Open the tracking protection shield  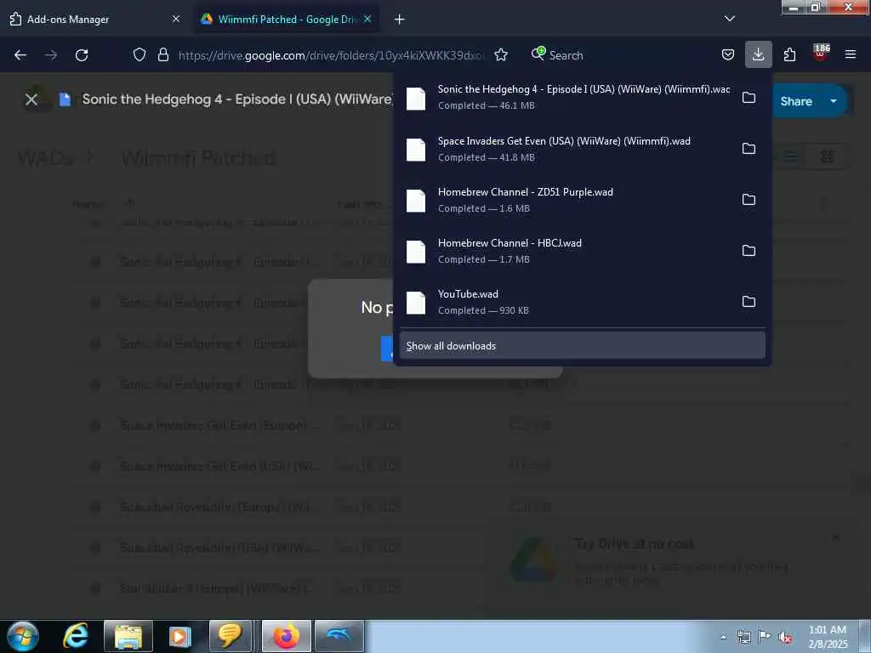(139, 54)
